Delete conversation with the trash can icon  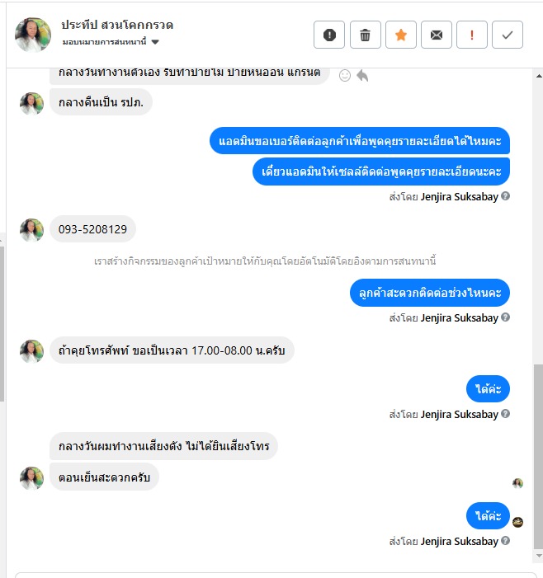pos(366,35)
